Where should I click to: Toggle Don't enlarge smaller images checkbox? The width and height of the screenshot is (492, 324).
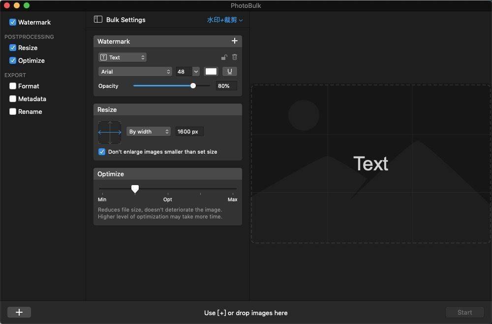click(x=102, y=152)
